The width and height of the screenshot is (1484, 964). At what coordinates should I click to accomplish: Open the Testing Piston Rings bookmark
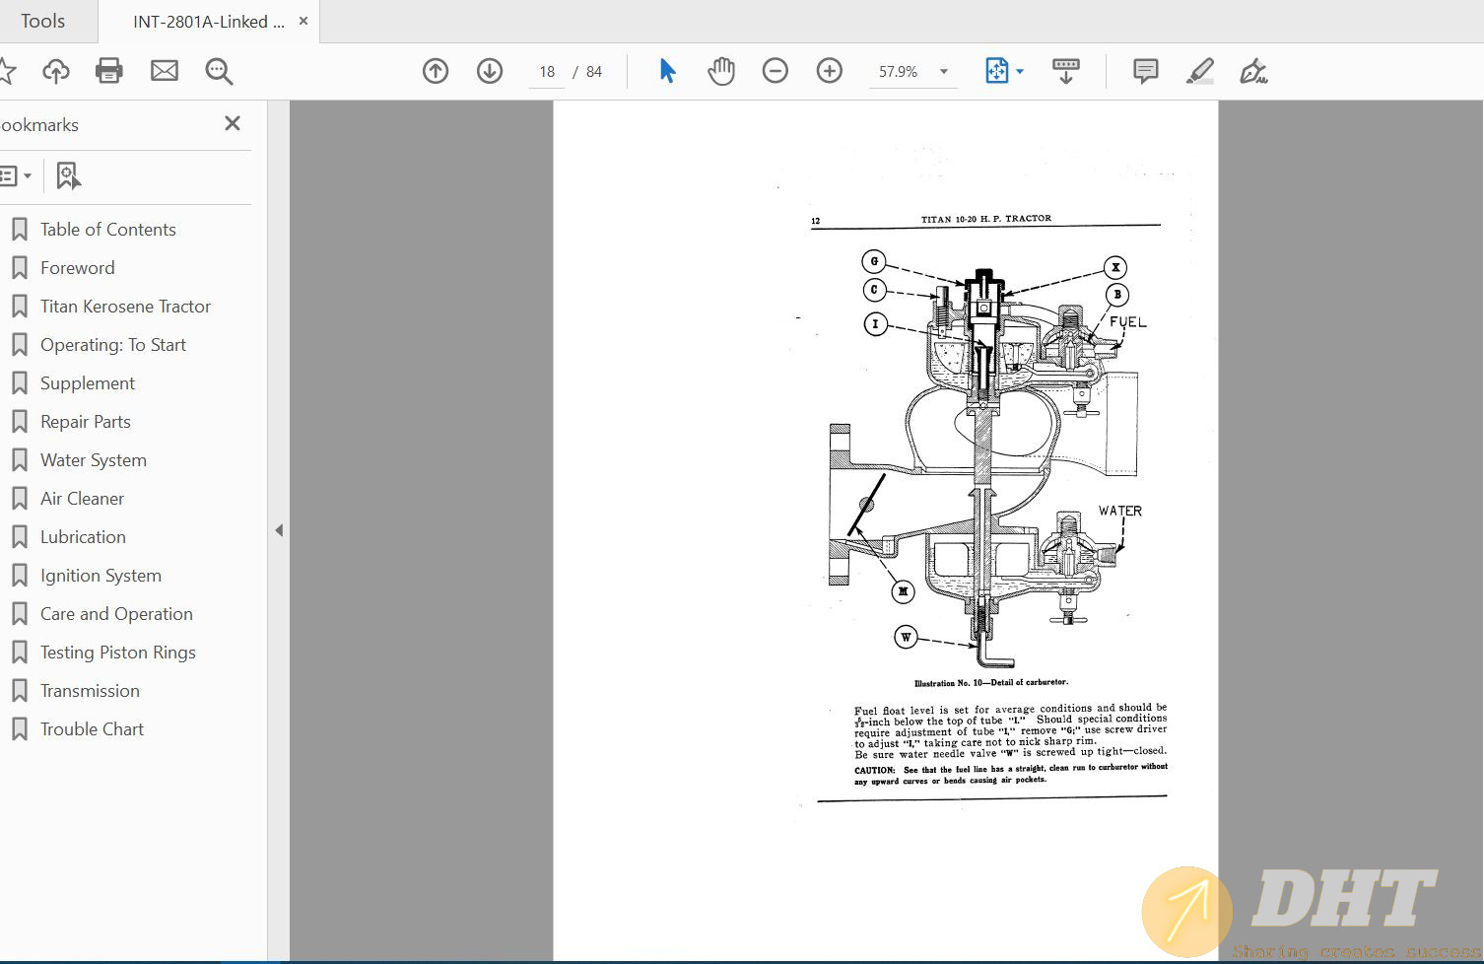[x=117, y=653]
